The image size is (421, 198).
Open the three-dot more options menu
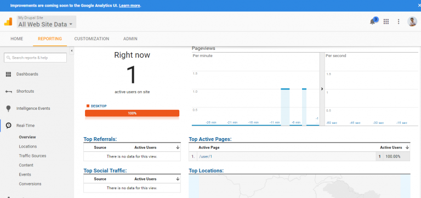399,22
